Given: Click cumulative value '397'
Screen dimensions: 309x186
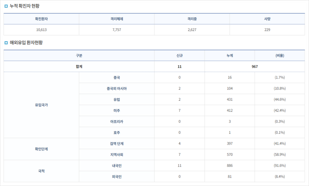Looking at the screenshot, I should tap(230, 143).
